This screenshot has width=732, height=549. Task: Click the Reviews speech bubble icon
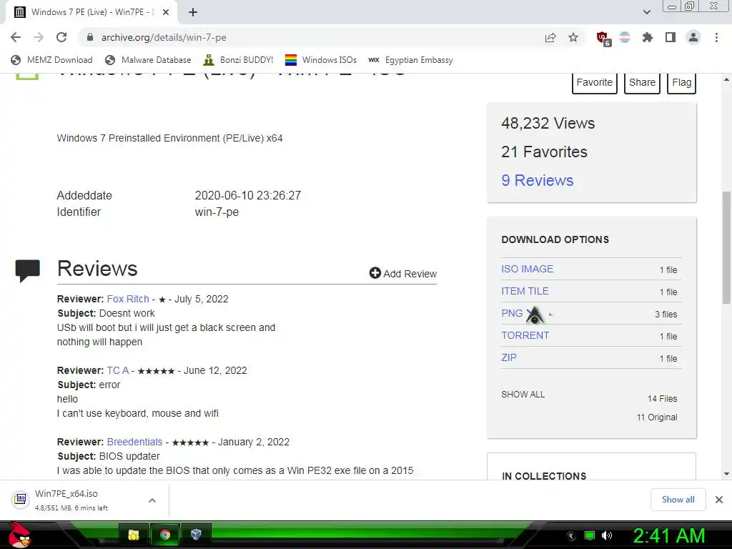pos(28,271)
